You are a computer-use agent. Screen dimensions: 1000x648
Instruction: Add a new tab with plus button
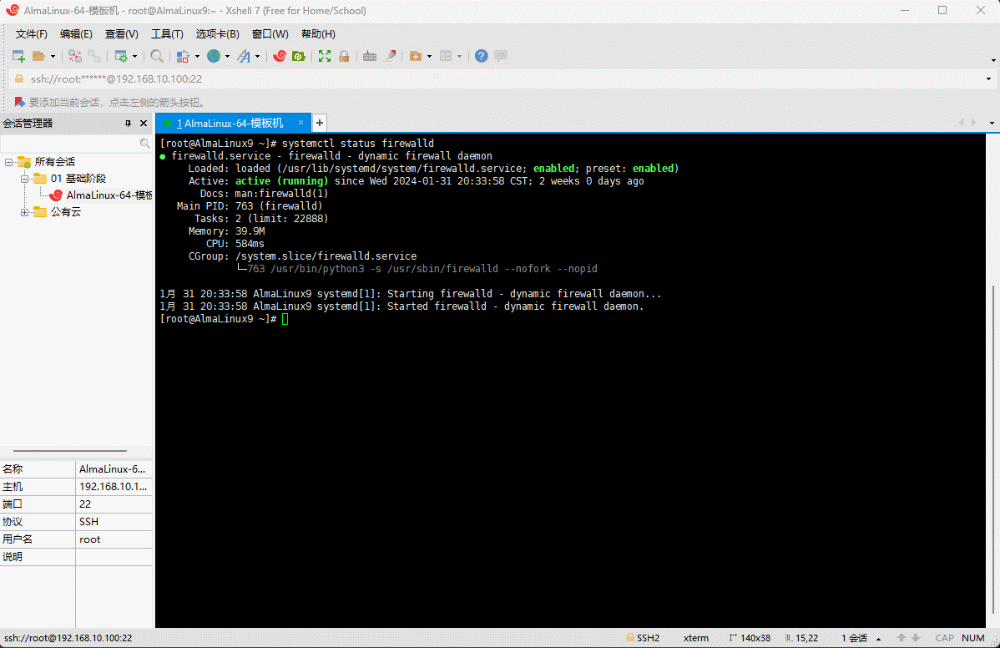[320, 123]
